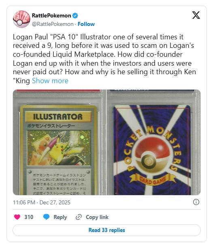211x247 pixels.
Task: Click the Read 33 replies button
Action: coord(107,230)
